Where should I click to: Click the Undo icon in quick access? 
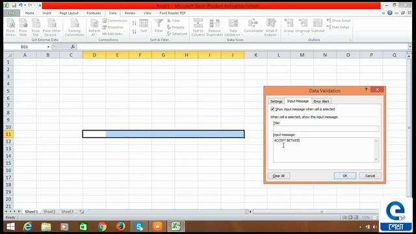[21, 5]
